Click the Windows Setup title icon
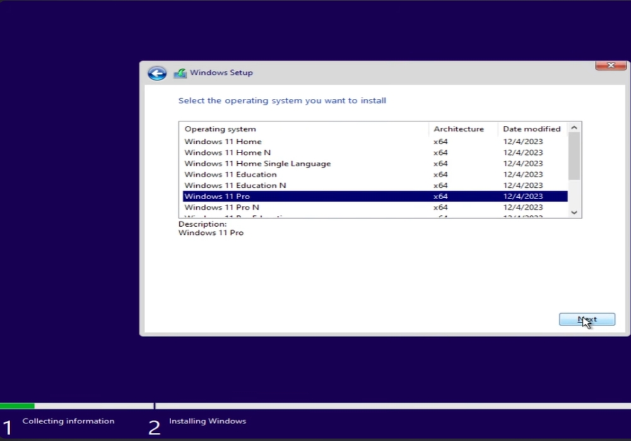Screen dimensions: 631x441 [x=180, y=73]
